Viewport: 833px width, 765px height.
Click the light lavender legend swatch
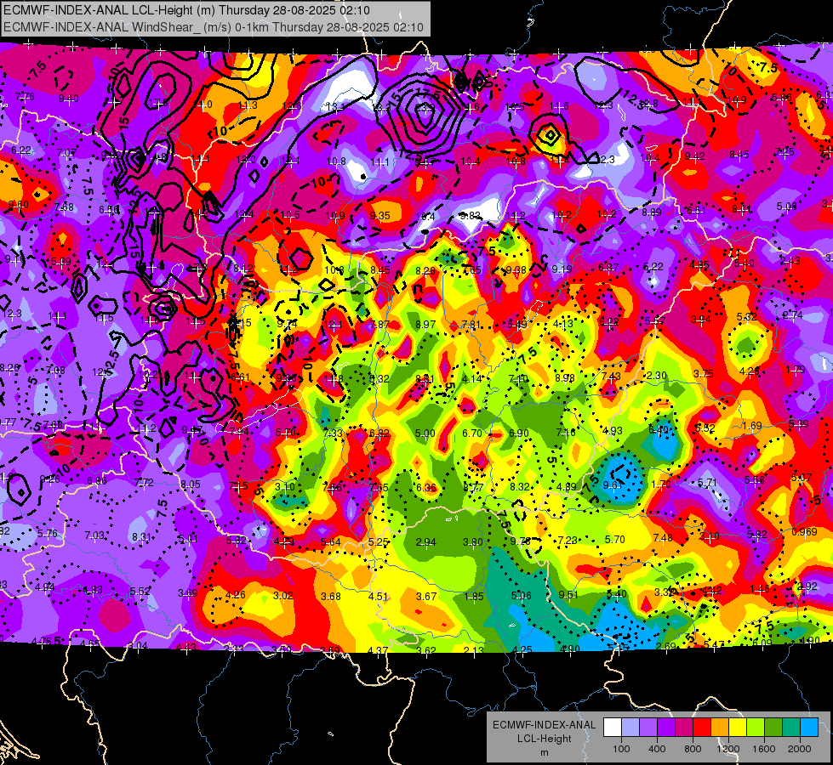click(x=630, y=728)
